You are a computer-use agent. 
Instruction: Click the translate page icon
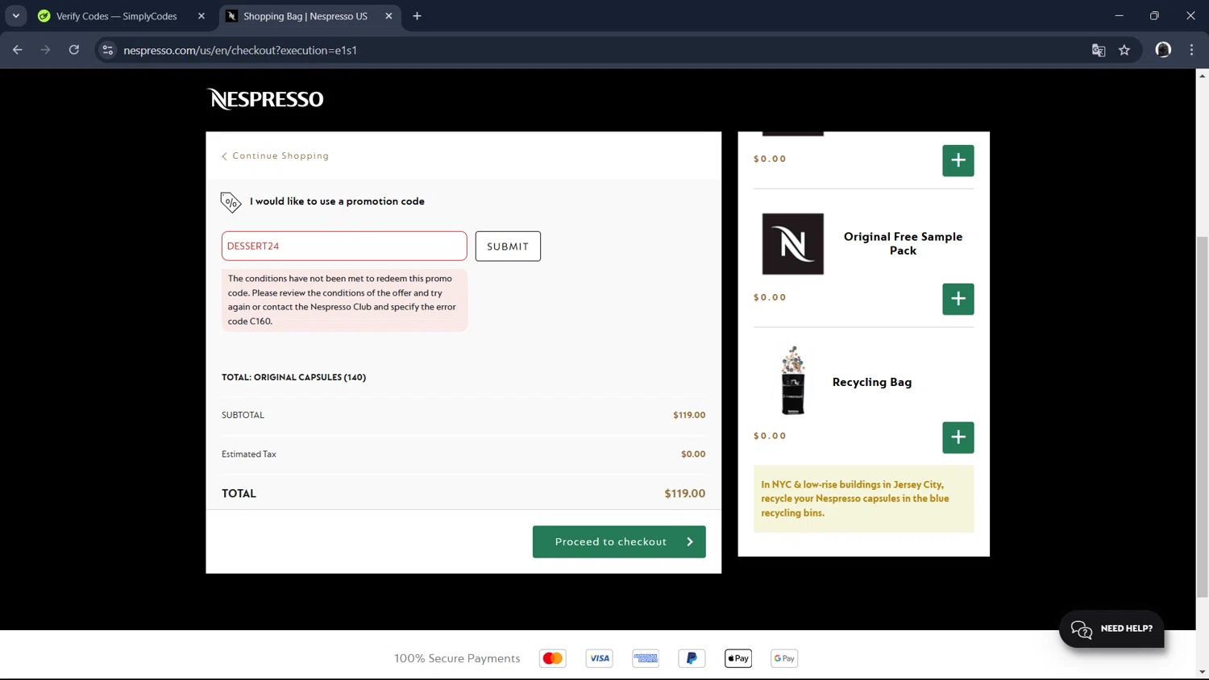(x=1098, y=50)
